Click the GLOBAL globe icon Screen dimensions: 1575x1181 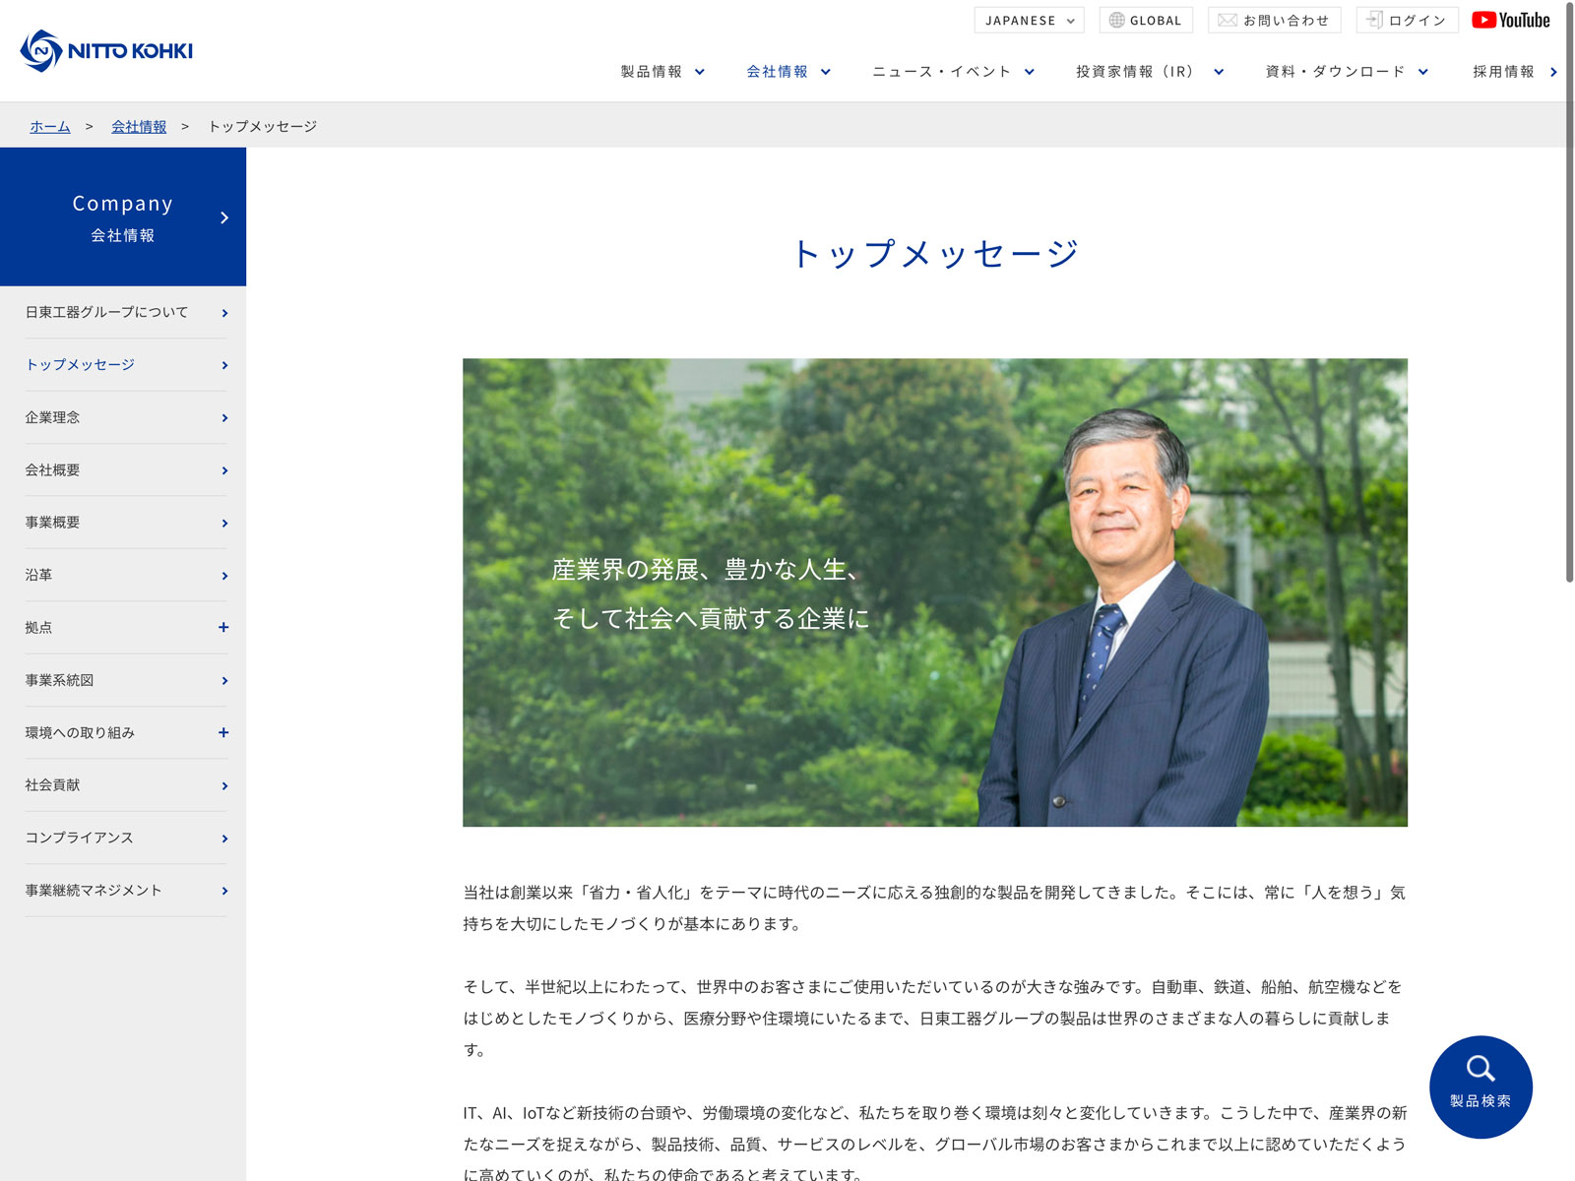coord(1116,20)
